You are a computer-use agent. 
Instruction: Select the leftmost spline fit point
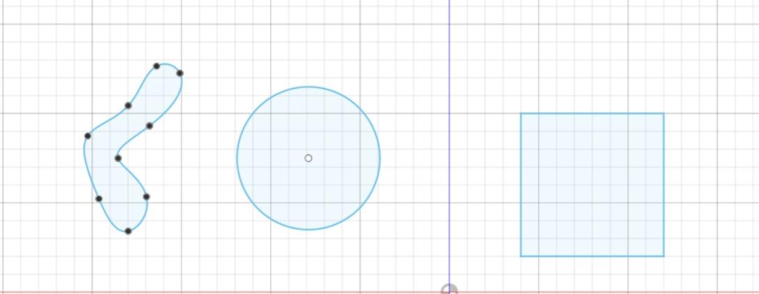coord(87,135)
